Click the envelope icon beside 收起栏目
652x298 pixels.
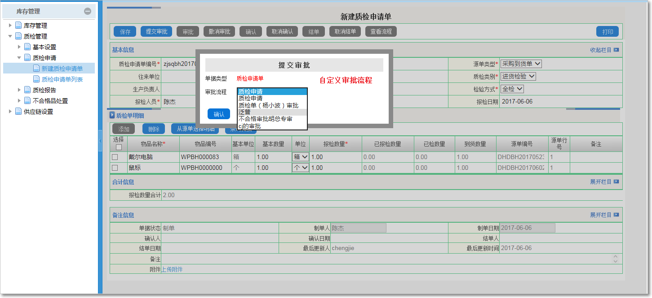(x=616, y=50)
